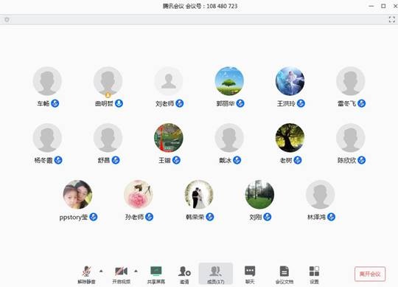Click the participant name 杨冬霞
Image resolution: width=398 pixels, height=287 pixels.
(x=43, y=160)
